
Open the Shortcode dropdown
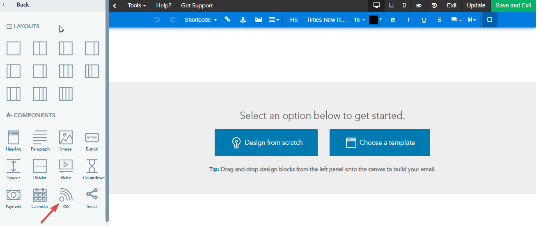point(201,20)
